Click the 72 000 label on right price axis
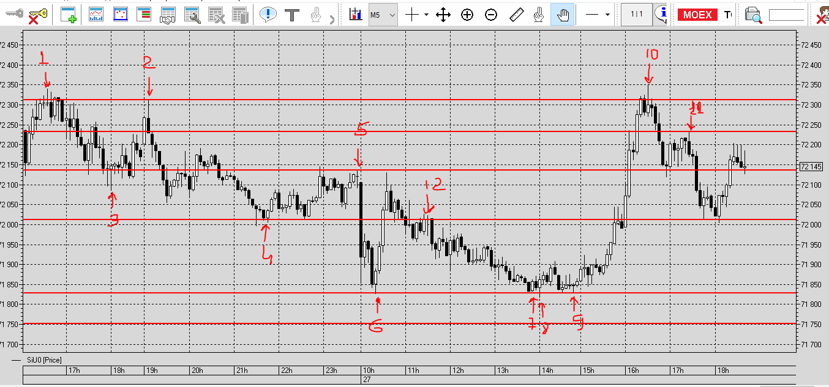 (811, 224)
